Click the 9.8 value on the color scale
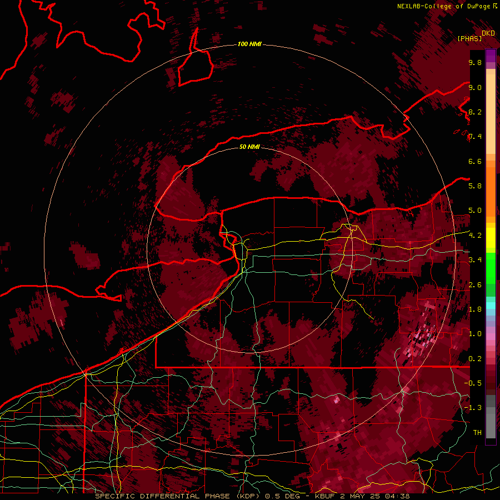This screenshot has height=500, width=500. point(475,63)
